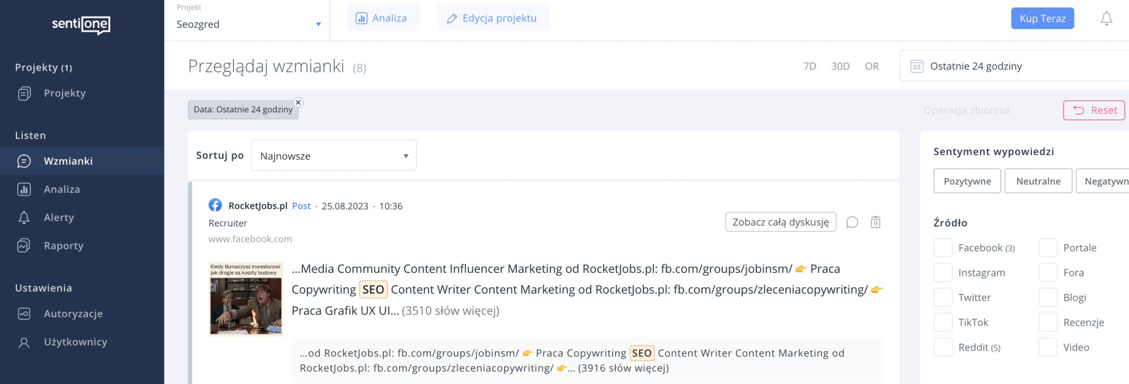Click the Kup Teraz button
This screenshot has width=1129, height=384.
click(1042, 19)
